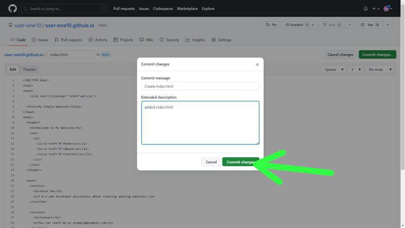Confirm with green Commit changes dialog button
Image resolution: width=405 pixels, height=228 pixels.
240,162
